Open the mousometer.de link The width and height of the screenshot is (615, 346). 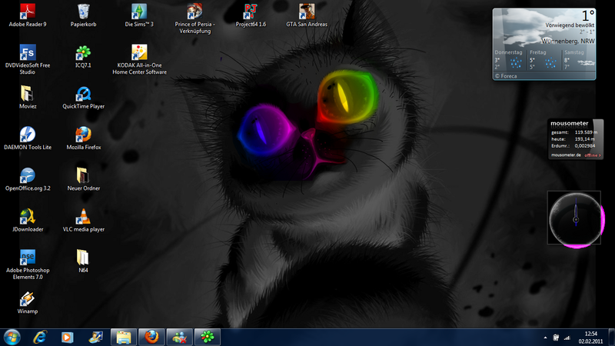pos(566,155)
